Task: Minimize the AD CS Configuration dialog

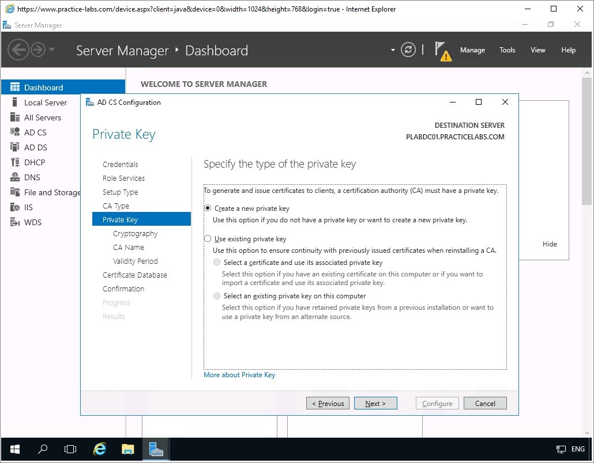Action: (452, 102)
